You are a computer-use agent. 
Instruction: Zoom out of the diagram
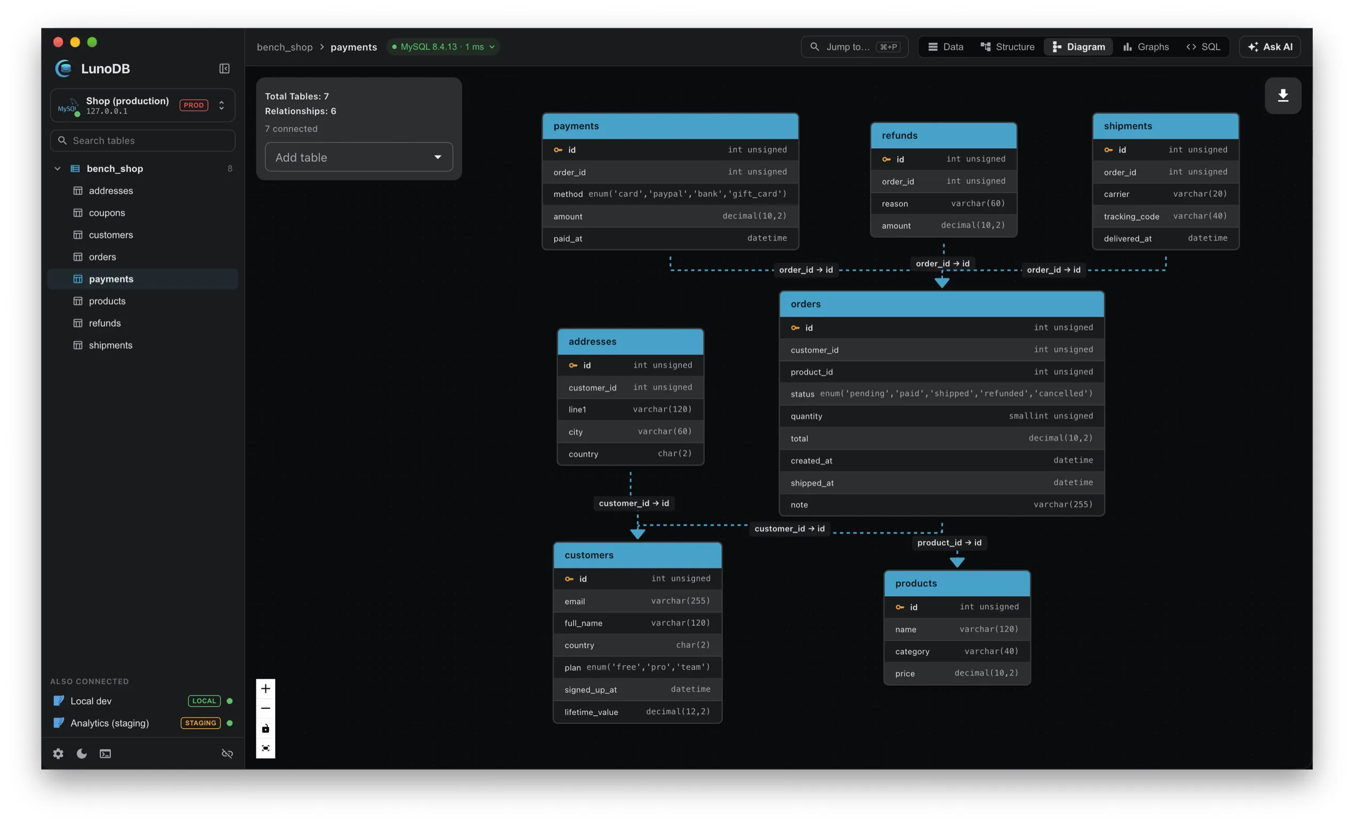click(x=265, y=708)
